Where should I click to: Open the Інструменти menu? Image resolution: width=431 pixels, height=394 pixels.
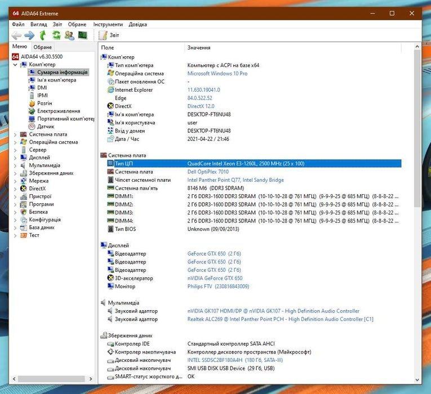(108, 25)
